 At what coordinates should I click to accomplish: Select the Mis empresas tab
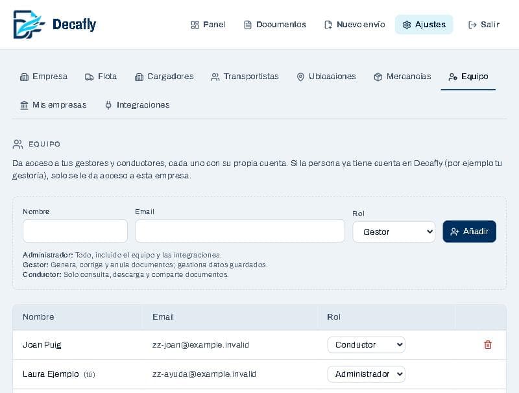tap(54, 105)
